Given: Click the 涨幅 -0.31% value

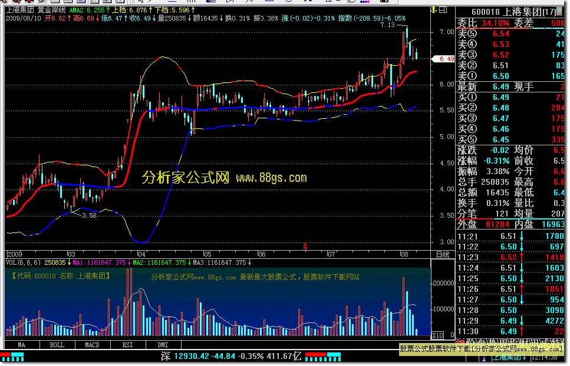Looking at the screenshot, I should tap(496, 161).
